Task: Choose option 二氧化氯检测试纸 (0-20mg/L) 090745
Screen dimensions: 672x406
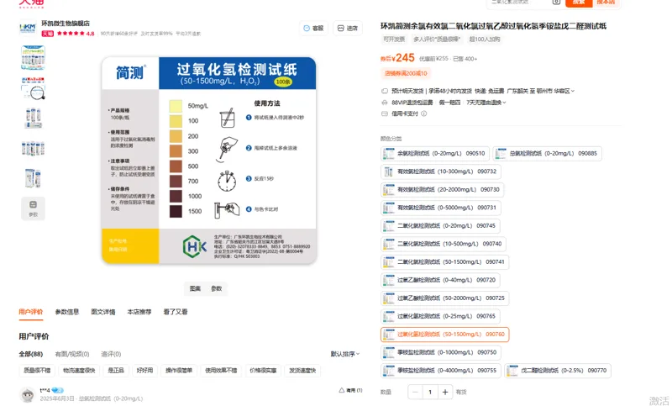Action: (440, 226)
